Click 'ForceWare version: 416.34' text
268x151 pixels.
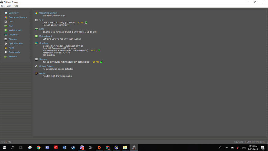click(x=56, y=53)
